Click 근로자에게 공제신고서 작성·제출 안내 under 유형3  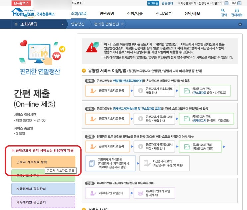click(x=154, y=146)
